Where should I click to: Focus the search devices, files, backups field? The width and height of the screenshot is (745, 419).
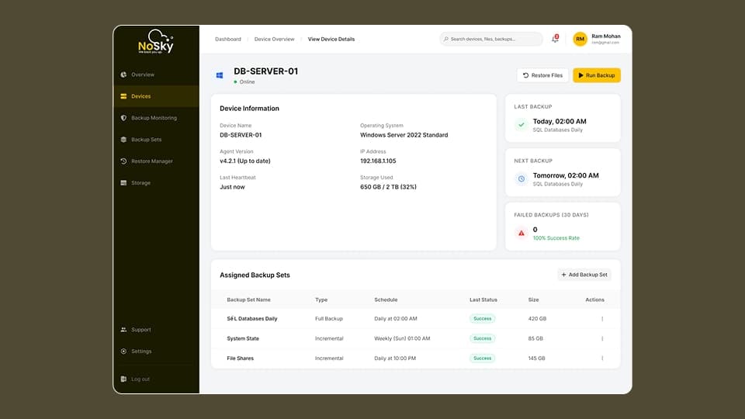(492, 39)
